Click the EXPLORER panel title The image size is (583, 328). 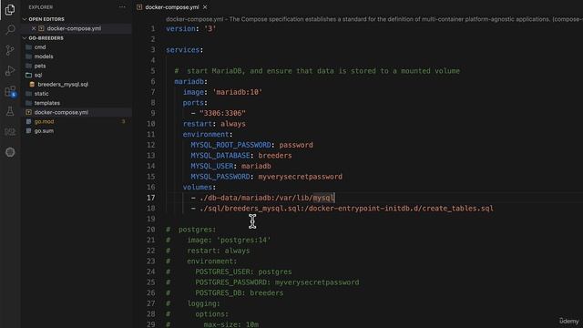tap(40, 7)
